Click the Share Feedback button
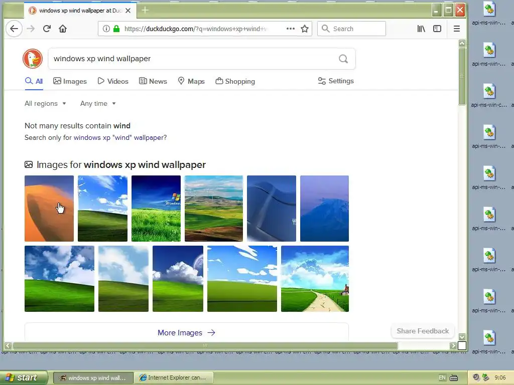 click(x=423, y=331)
